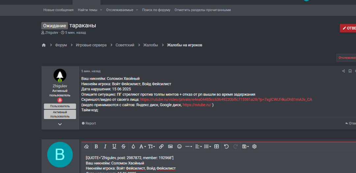Open the rutube video link in post

[226, 100]
